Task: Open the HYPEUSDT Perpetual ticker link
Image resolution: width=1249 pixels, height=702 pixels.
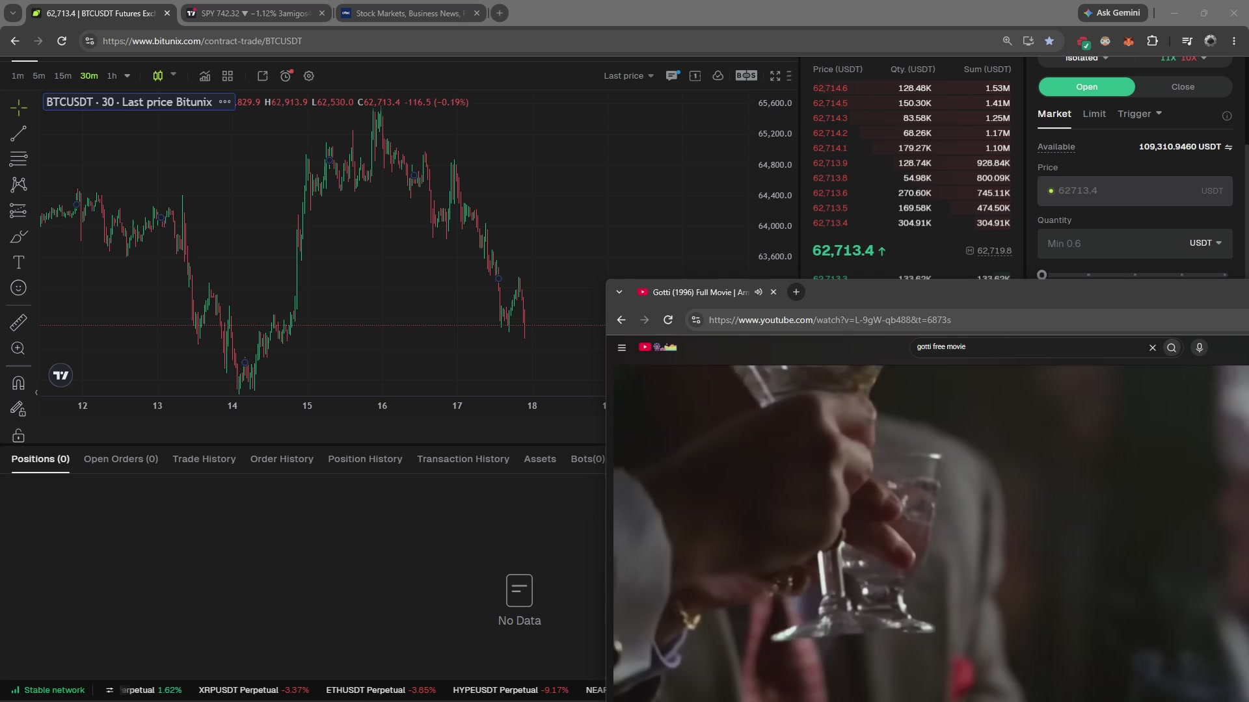Action: point(511,690)
